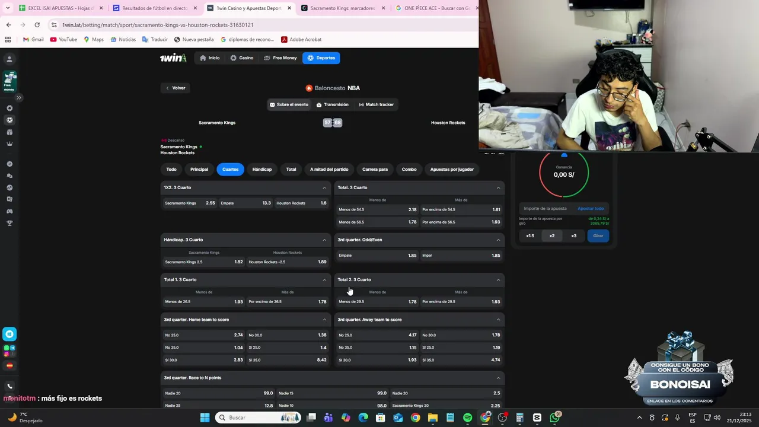Open WhatsApp from the taskbar

(x=554, y=418)
